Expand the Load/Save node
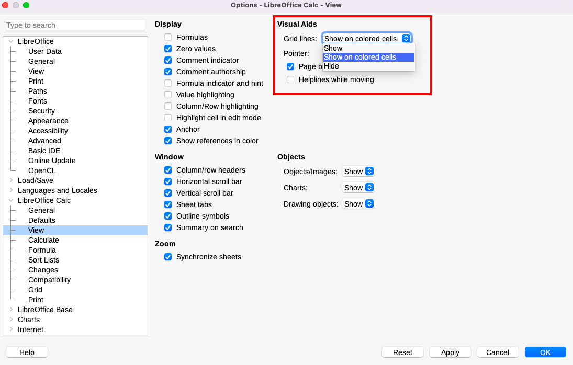 pyautogui.click(x=11, y=180)
